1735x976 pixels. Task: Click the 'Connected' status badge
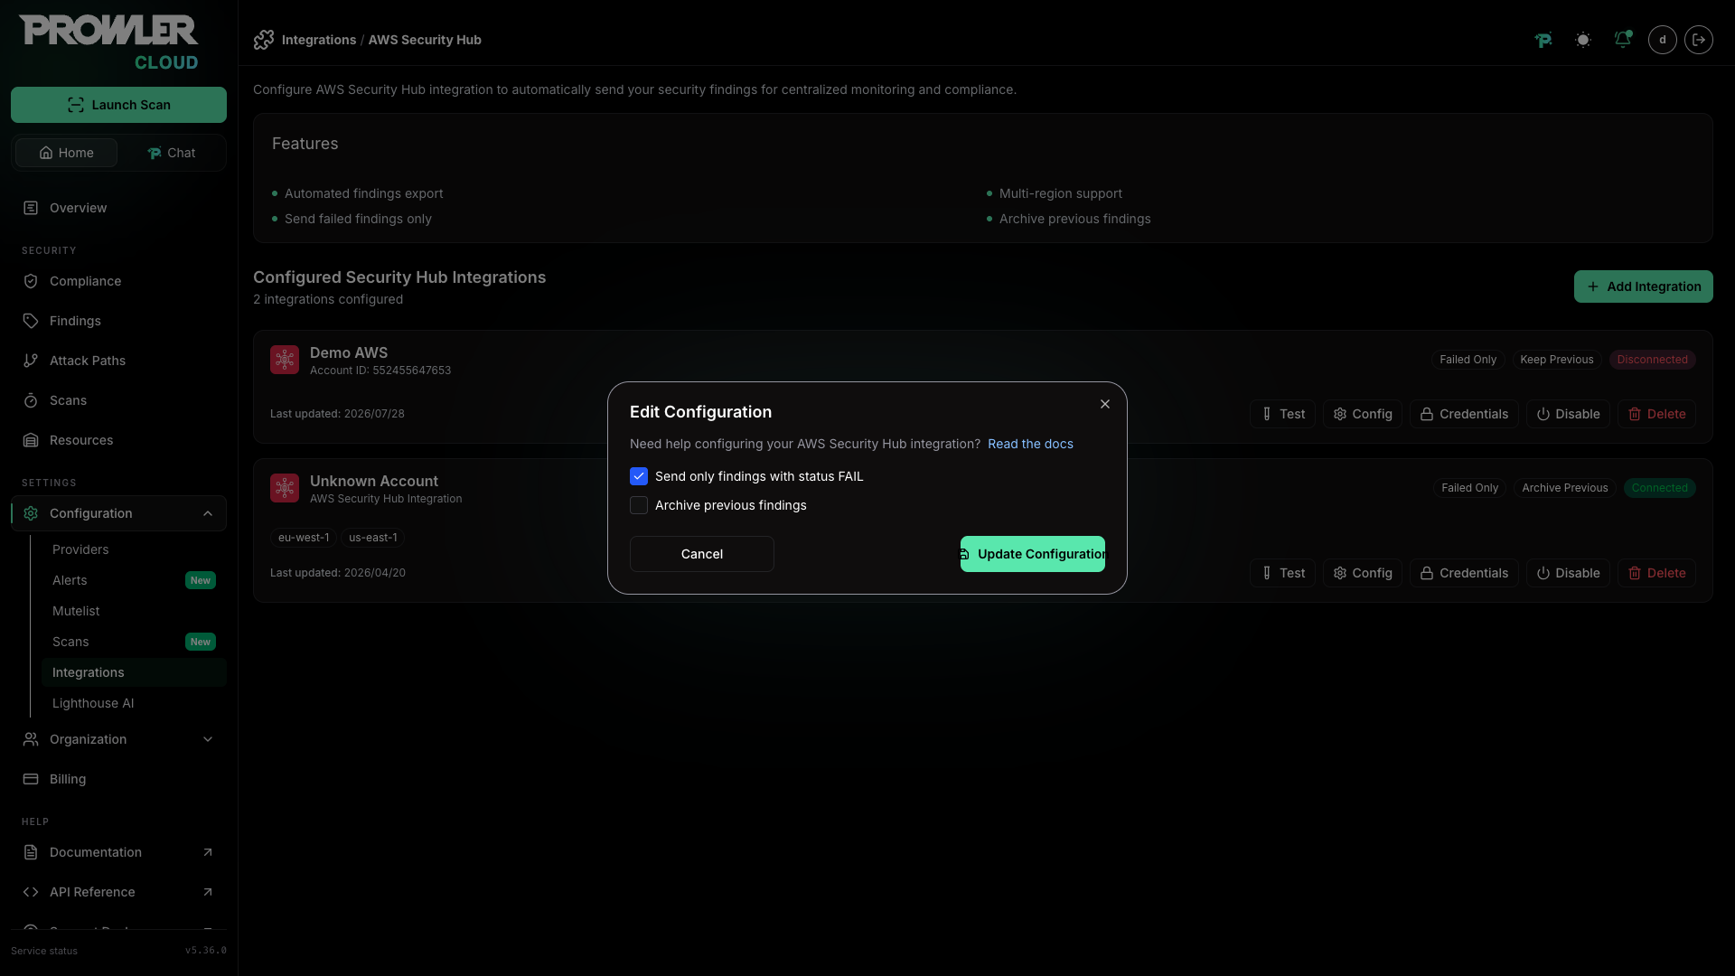1659,488
